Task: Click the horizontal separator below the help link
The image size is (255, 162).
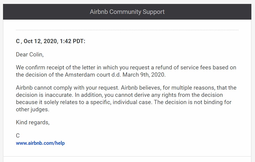Action: pos(127,156)
